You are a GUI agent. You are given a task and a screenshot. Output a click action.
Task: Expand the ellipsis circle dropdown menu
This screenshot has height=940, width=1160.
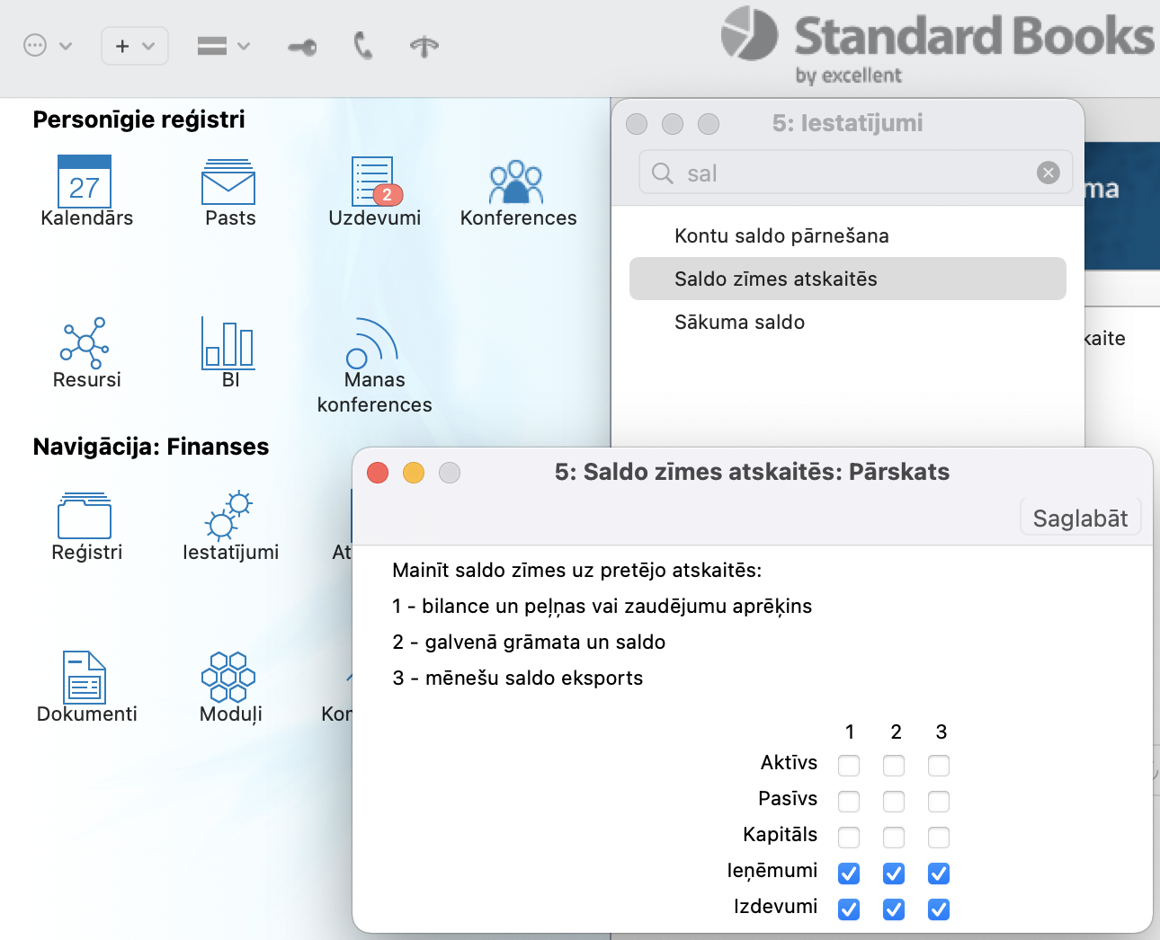coord(47,46)
